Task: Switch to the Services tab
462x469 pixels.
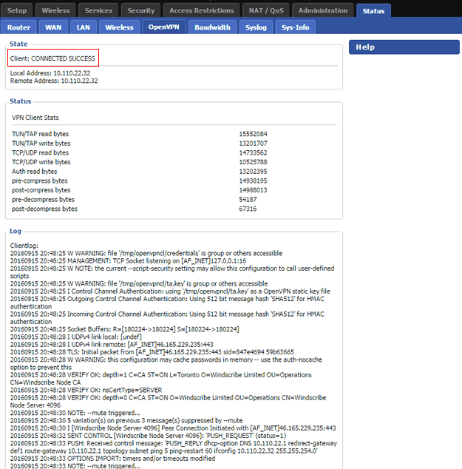Action: click(x=98, y=10)
